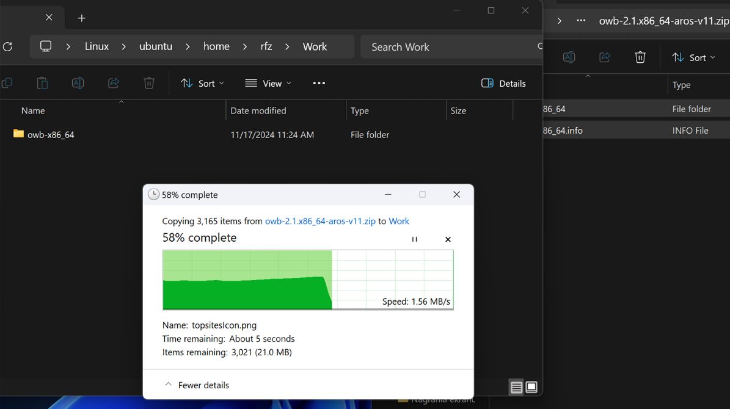This screenshot has height=409, width=730.
Task: Go to rfz in breadcrumb path
Action: pyautogui.click(x=266, y=46)
